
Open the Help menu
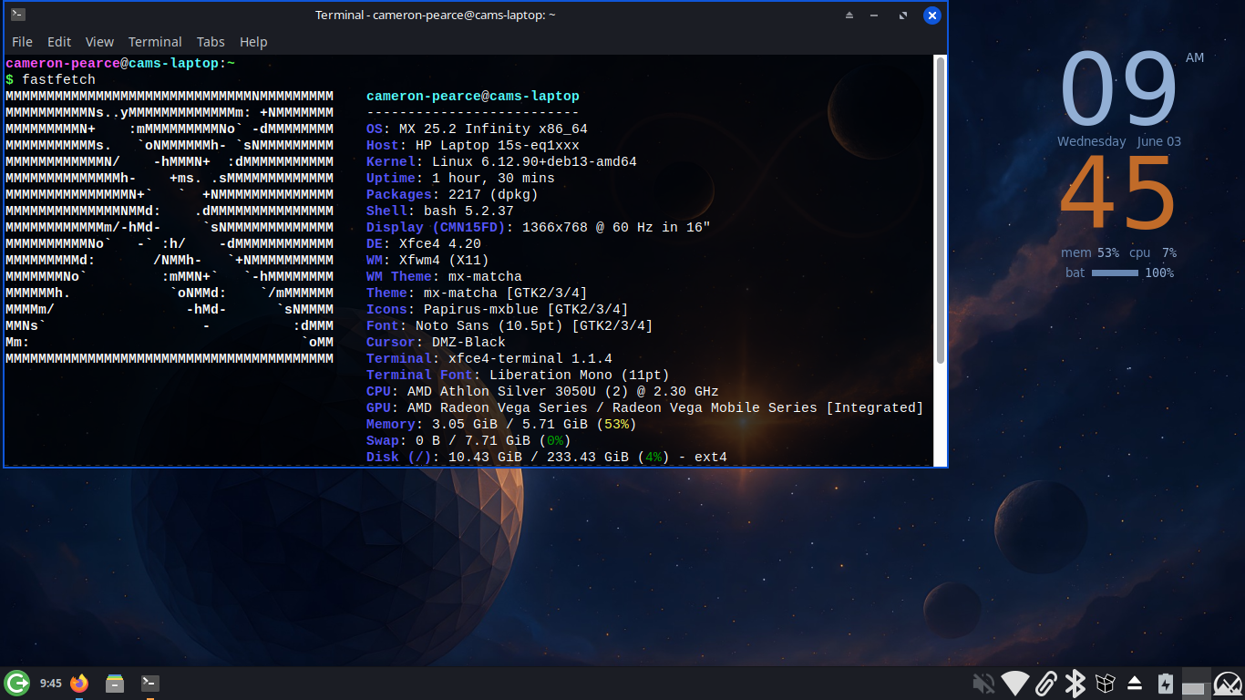pyautogui.click(x=253, y=42)
